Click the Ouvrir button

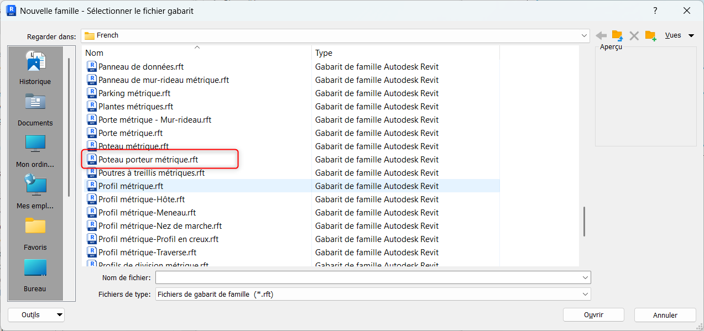pos(593,315)
